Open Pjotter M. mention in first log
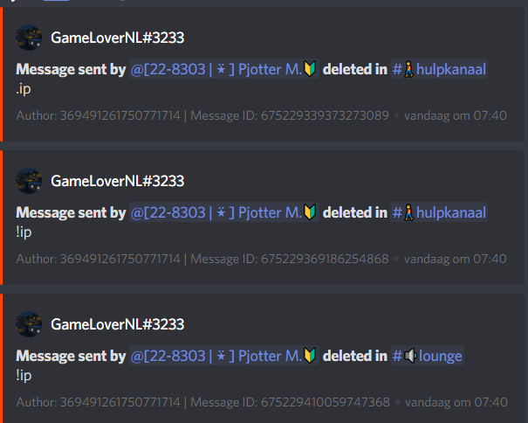528x423 pixels. click(224, 69)
